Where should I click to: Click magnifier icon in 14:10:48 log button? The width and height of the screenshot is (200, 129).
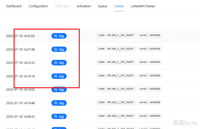tap(56, 103)
